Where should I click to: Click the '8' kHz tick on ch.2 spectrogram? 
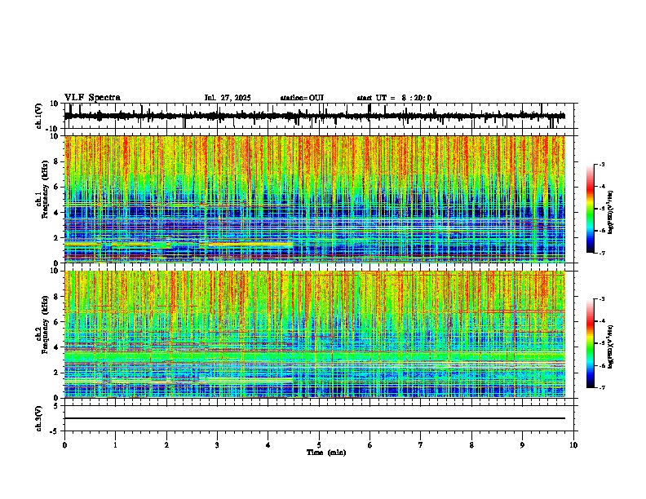(57, 297)
